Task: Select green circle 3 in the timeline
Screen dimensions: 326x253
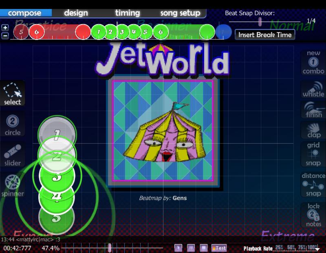Action: tap(122, 32)
